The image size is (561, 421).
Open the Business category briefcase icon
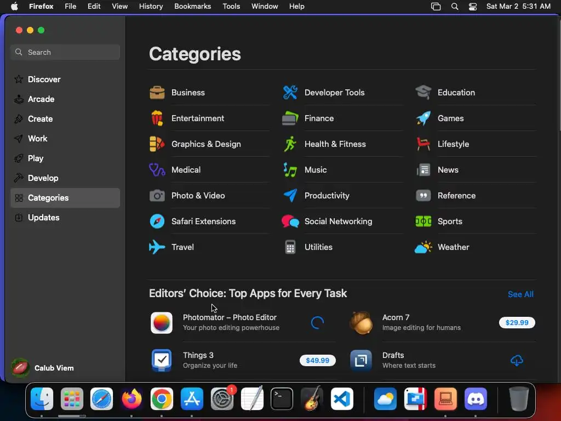pyautogui.click(x=157, y=92)
